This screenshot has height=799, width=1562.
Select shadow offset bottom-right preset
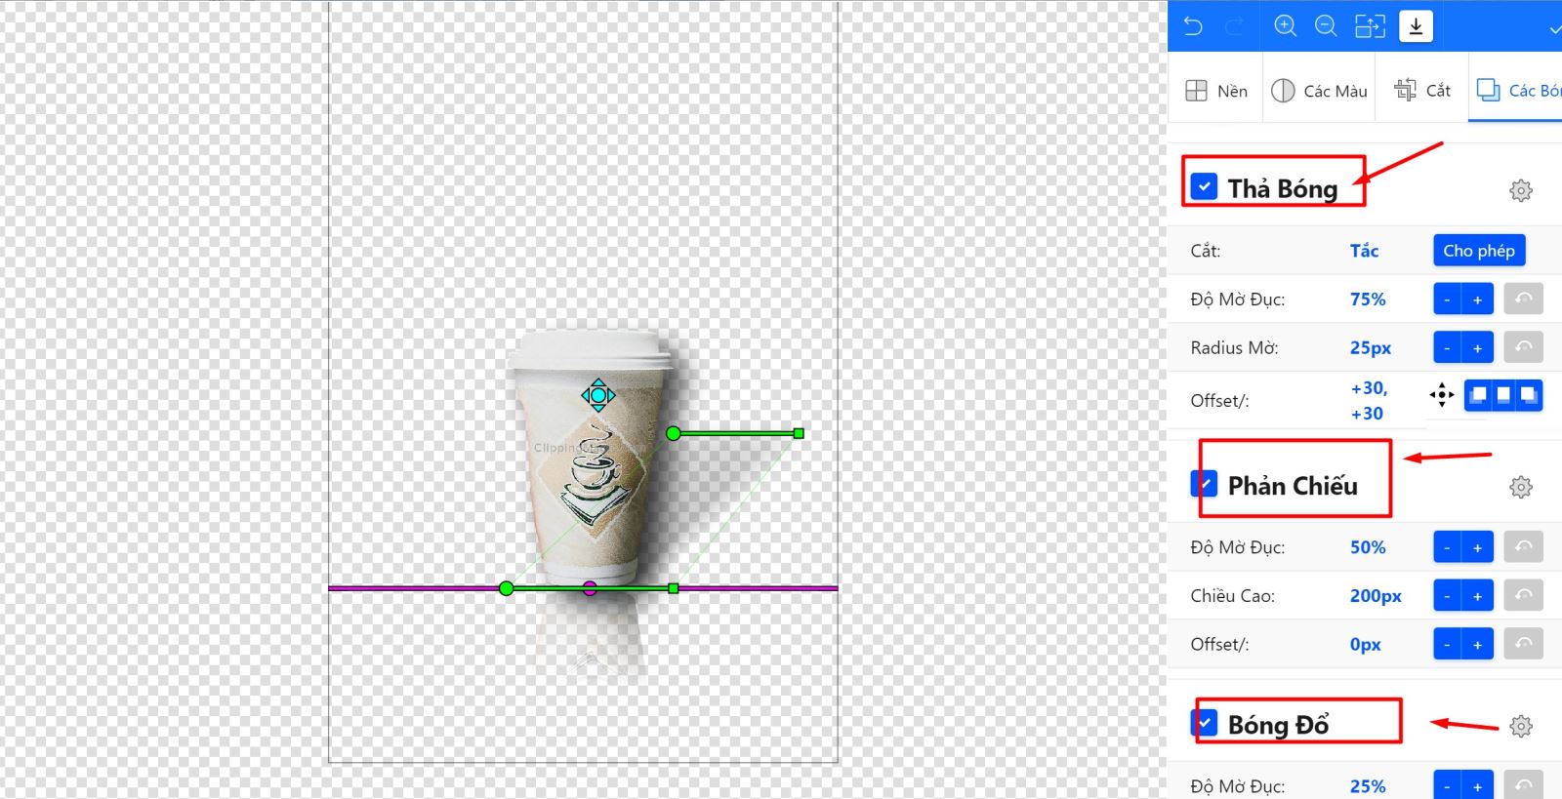(x=1529, y=395)
